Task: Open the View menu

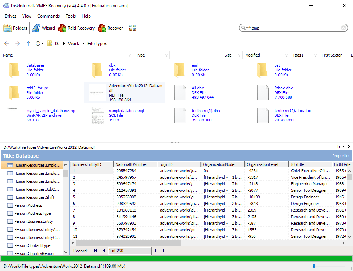Action: tap(27, 16)
